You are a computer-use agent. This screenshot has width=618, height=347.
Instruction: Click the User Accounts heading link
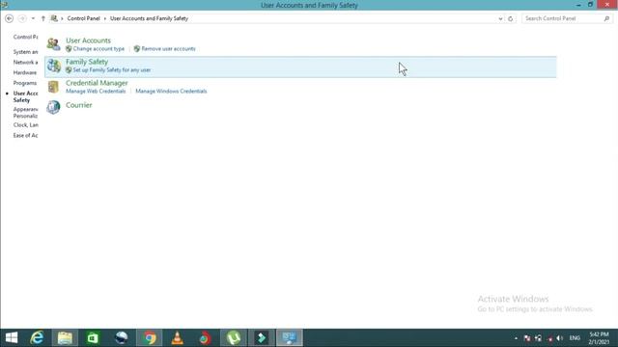88,40
